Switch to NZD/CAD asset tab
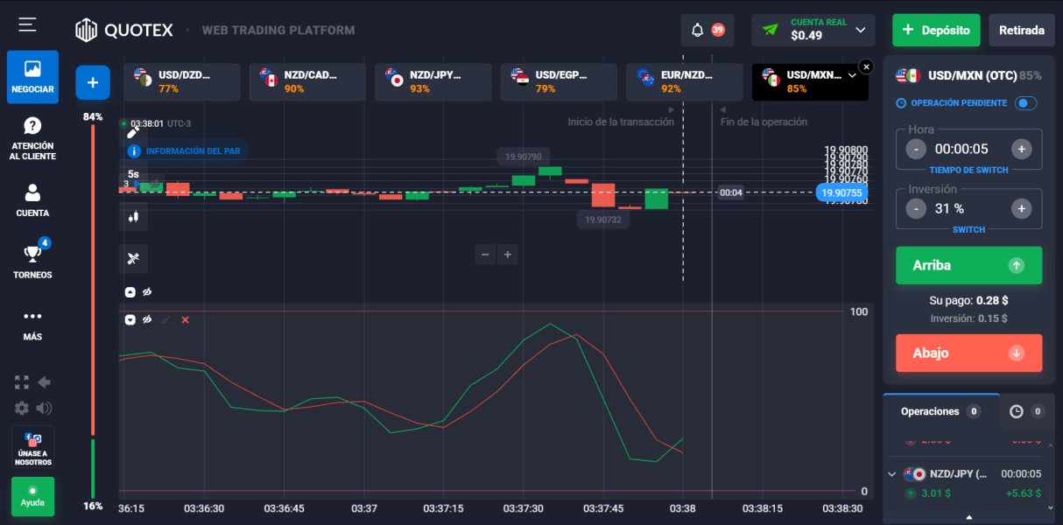This screenshot has width=1063, height=525. point(307,81)
